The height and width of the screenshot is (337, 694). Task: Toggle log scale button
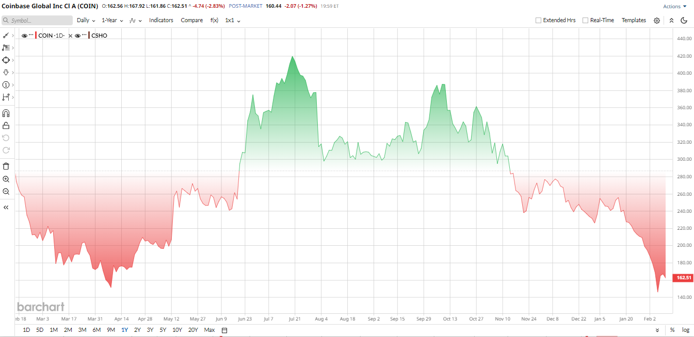(685, 330)
